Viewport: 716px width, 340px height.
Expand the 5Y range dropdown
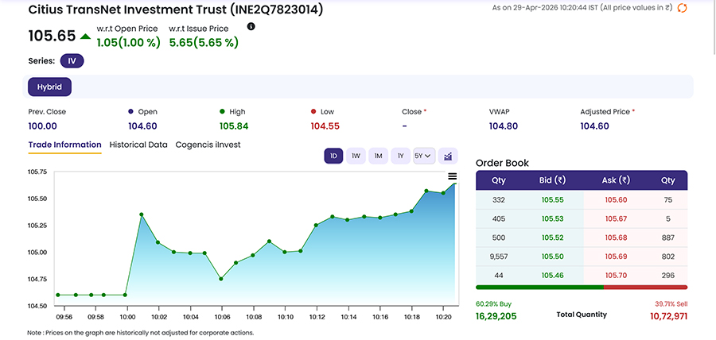[423, 156]
